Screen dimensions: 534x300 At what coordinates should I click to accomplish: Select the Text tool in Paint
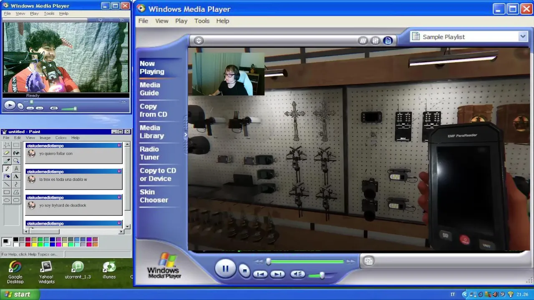click(x=16, y=177)
